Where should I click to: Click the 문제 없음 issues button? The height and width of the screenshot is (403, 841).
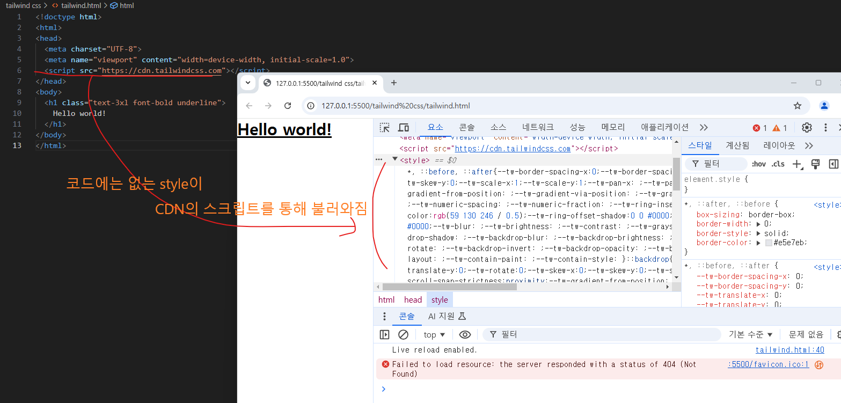tap(806, 335)
